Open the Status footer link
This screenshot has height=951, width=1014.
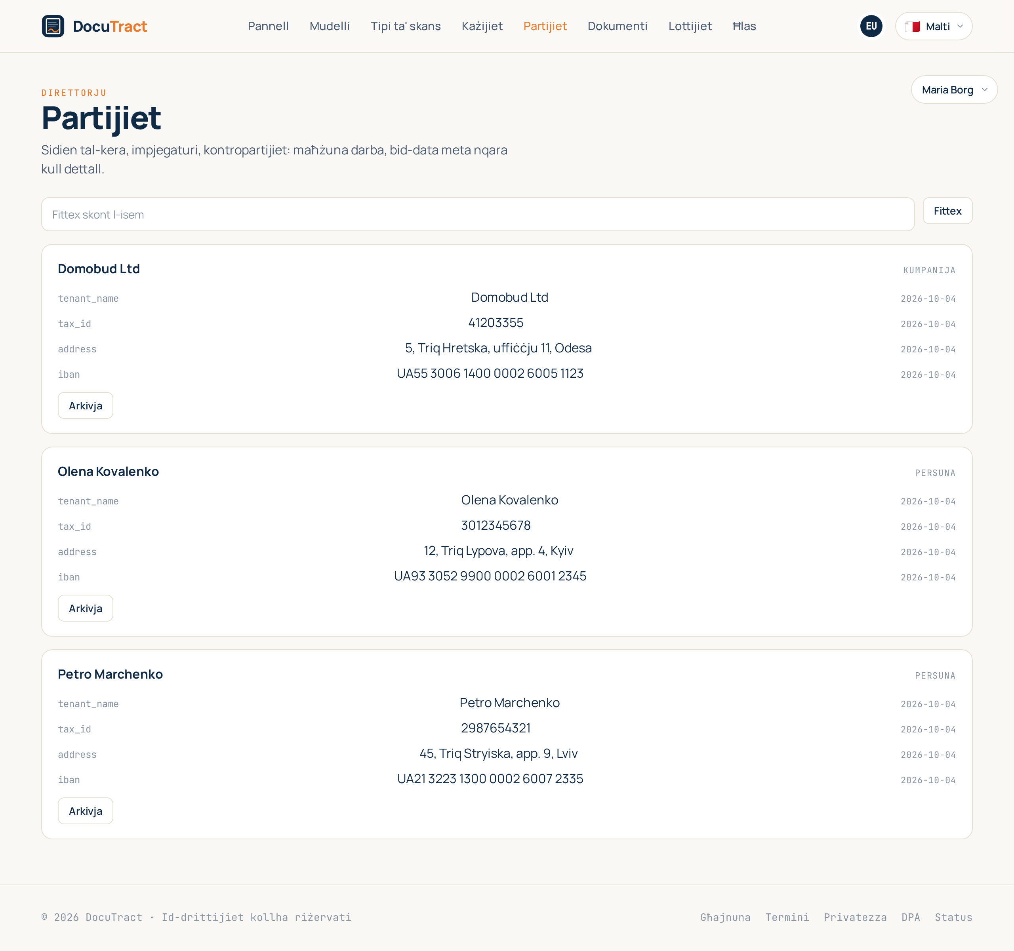[x=953, y=917]
